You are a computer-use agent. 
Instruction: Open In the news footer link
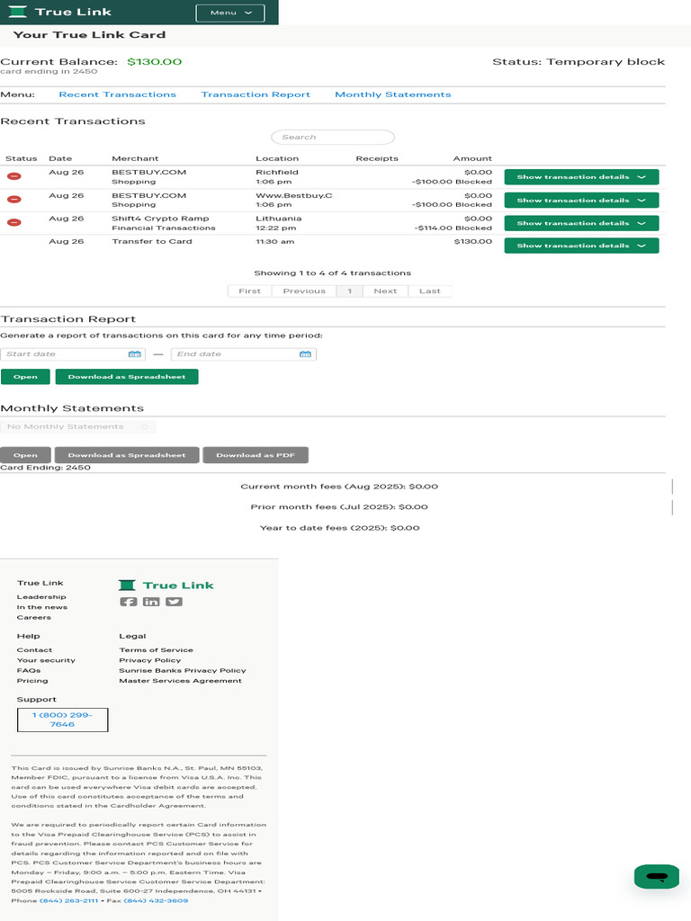42,607
